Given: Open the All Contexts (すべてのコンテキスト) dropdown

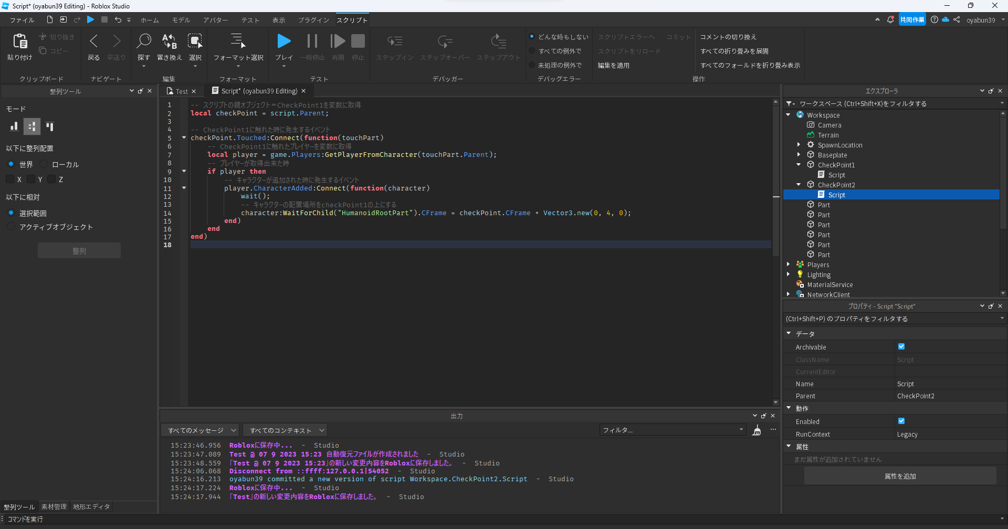Looking at the screenshot, I should pos(285,430).
